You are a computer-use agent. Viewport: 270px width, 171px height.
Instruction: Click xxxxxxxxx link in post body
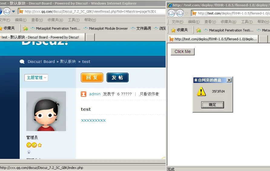coord(93,120)
